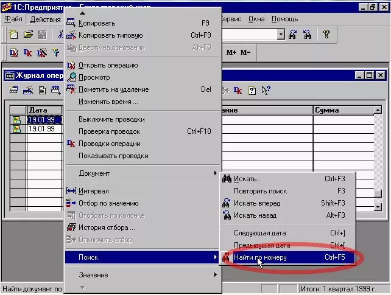Screen dimensions: 391x295
Task: Open the Файл menu
Action: pyautogui.click(x=13, y=19)
